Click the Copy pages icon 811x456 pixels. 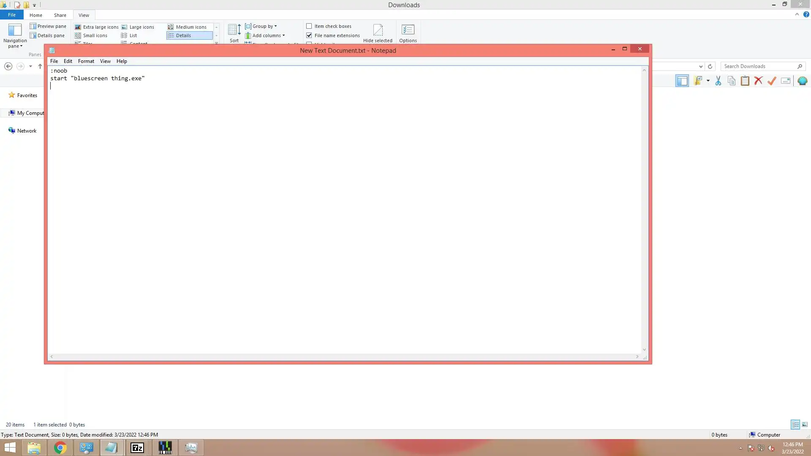(x=732, y=81)
